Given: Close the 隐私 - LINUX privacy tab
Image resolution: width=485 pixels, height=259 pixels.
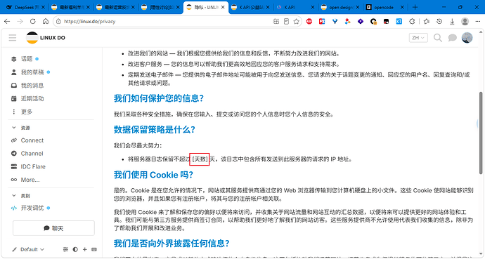Looking at the screenshot, I should [x=223, y=7].
